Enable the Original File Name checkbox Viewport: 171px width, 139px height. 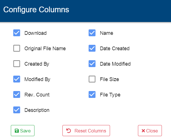coord(17,48)
